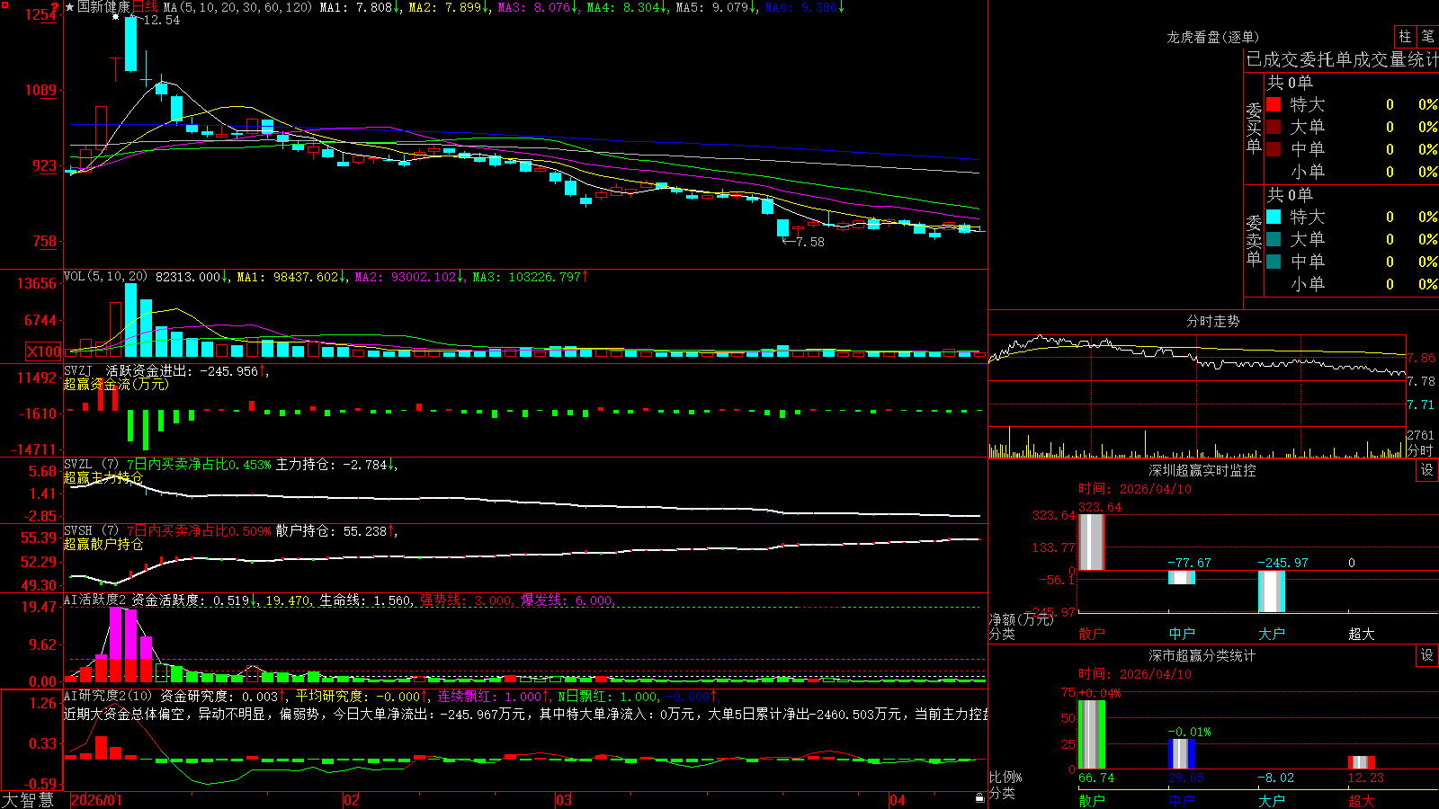Click the 资金活跃度: 0.519 value

coord(191,600)
